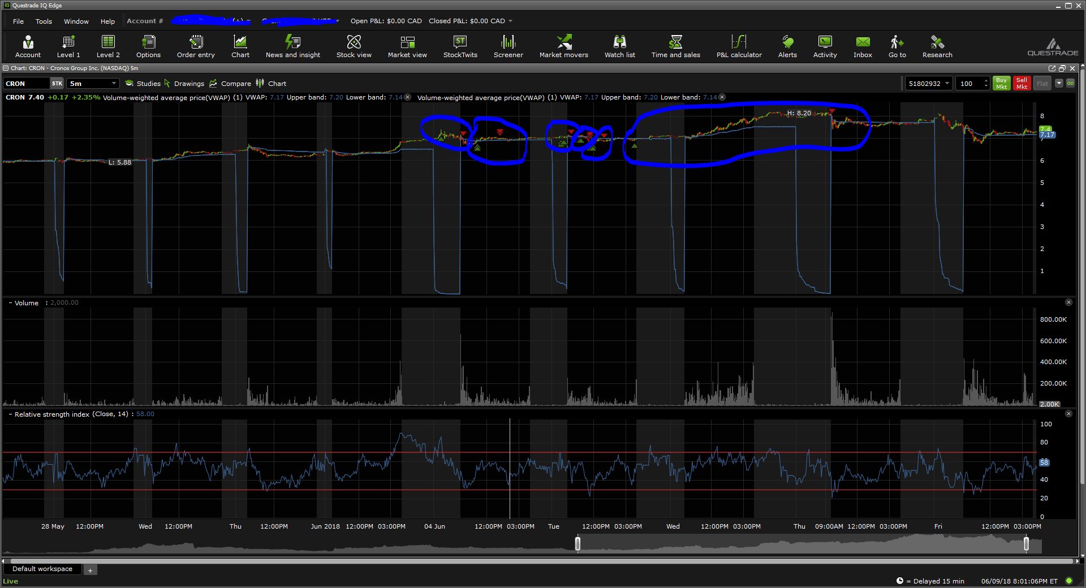Collapse the Volume study panel
Screen dimensions: 1086x588
(x=10, y=303)
